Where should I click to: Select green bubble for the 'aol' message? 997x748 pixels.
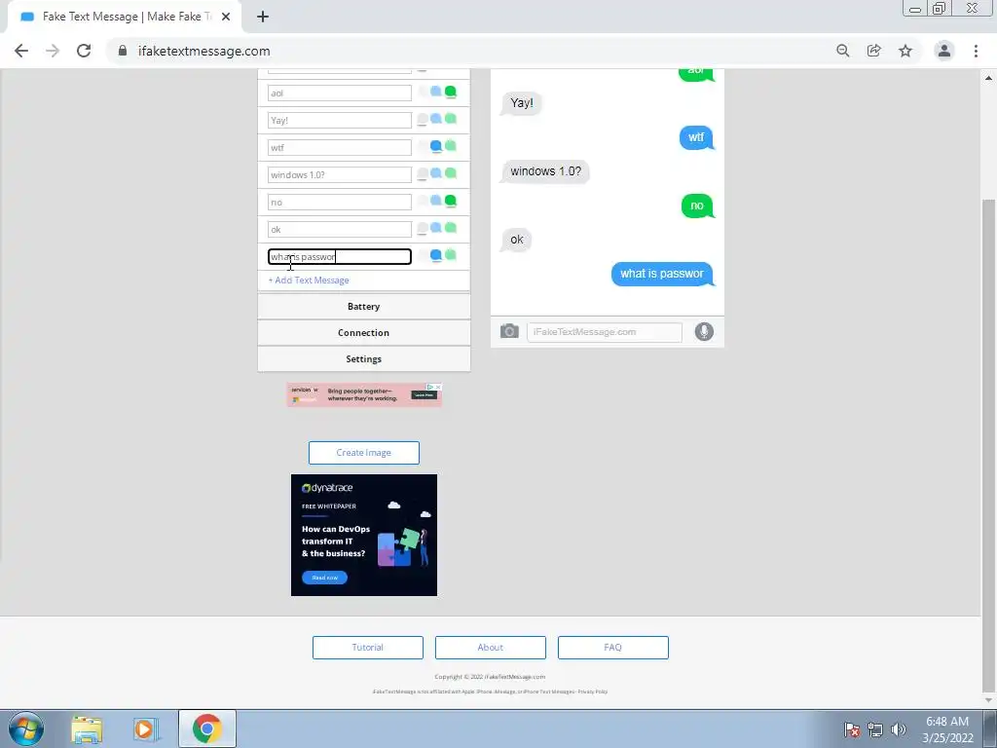[451, 93]
